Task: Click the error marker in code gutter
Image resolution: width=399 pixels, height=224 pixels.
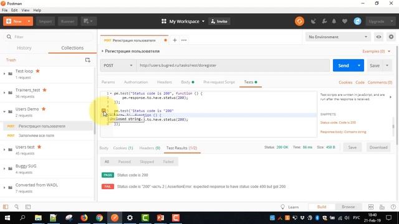Action: [x=103, y=111]
